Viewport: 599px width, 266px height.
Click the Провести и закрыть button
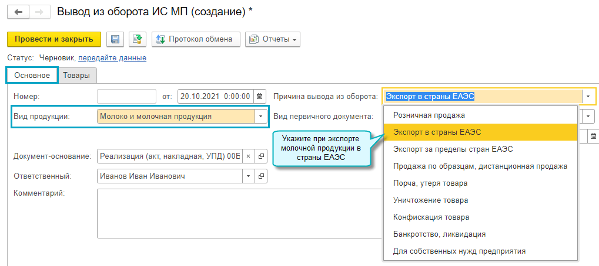(x=54, y=39)
